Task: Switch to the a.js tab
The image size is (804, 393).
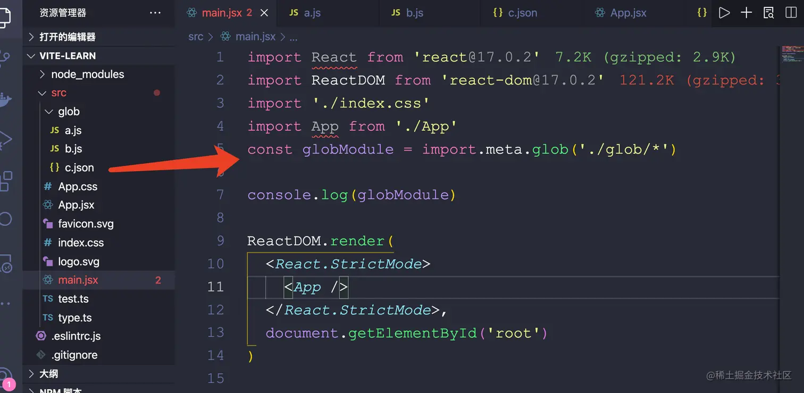Action: point(312,13)
